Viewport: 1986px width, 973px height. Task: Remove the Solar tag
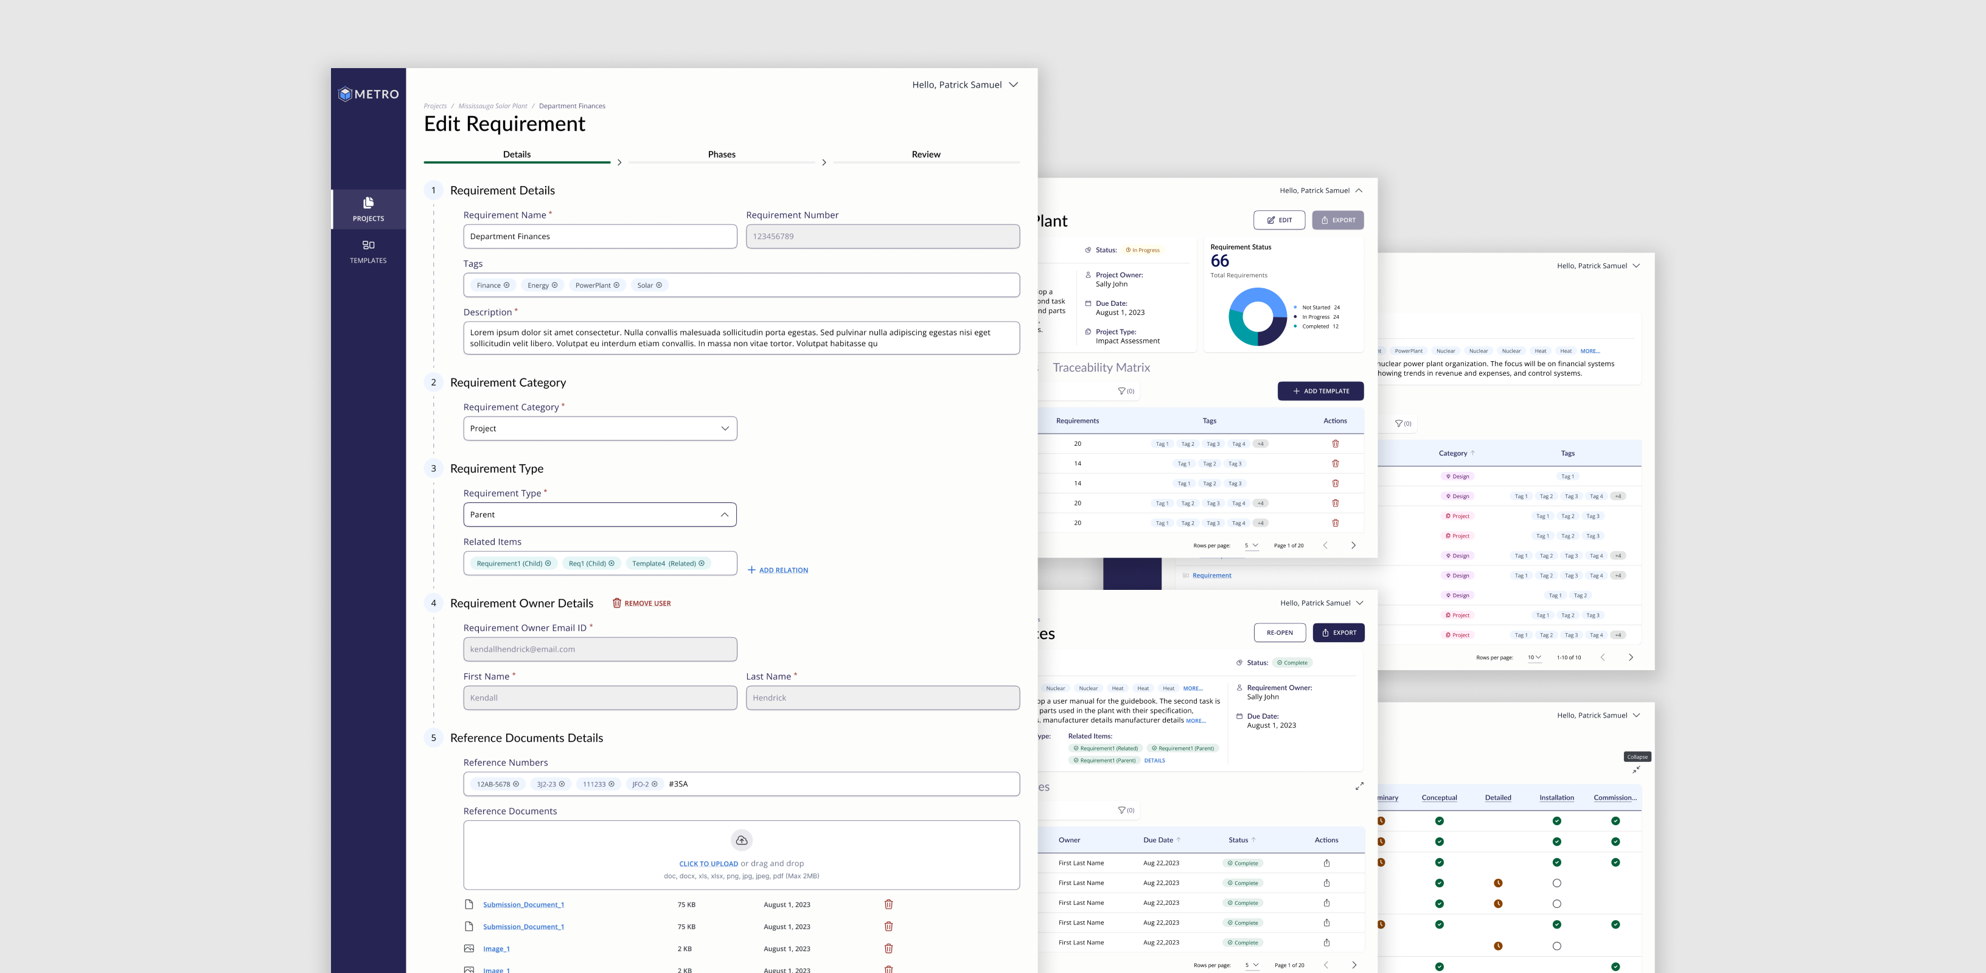659,285
